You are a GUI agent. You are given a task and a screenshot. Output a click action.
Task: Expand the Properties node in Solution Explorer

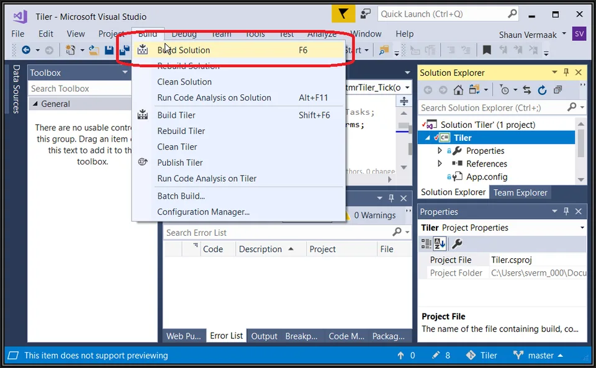click(440, 151)
